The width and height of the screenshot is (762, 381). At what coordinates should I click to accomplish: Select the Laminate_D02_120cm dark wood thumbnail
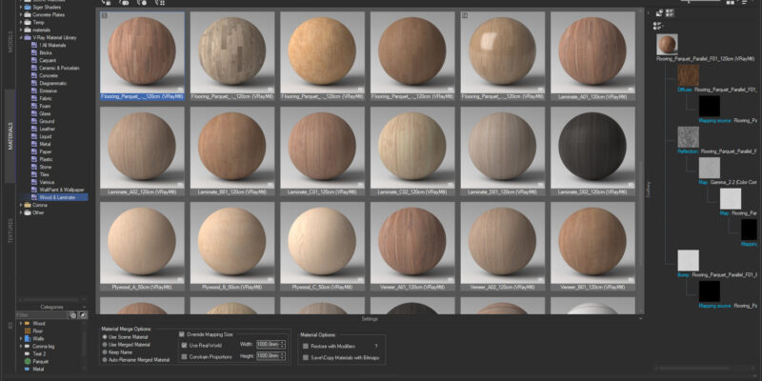pyautogui.click(x=592, y=148)
